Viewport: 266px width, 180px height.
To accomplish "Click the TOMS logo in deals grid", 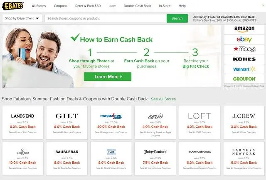I will click(x=111, y=152).
